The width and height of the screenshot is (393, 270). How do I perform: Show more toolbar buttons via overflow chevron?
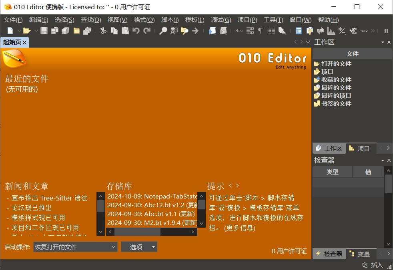pos(373,31)
